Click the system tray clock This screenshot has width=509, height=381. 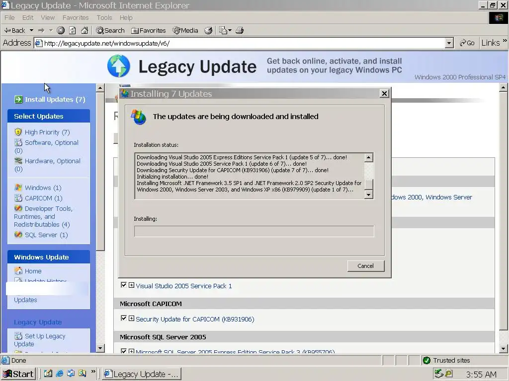(481, 374)
